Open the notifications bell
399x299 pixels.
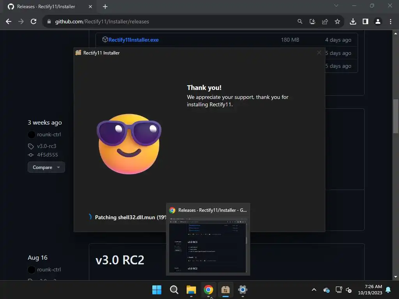click(388, 290)
